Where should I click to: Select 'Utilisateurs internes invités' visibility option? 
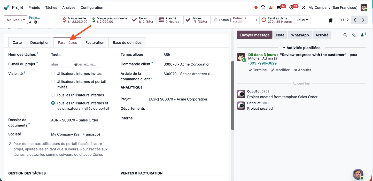pos(53,74)
